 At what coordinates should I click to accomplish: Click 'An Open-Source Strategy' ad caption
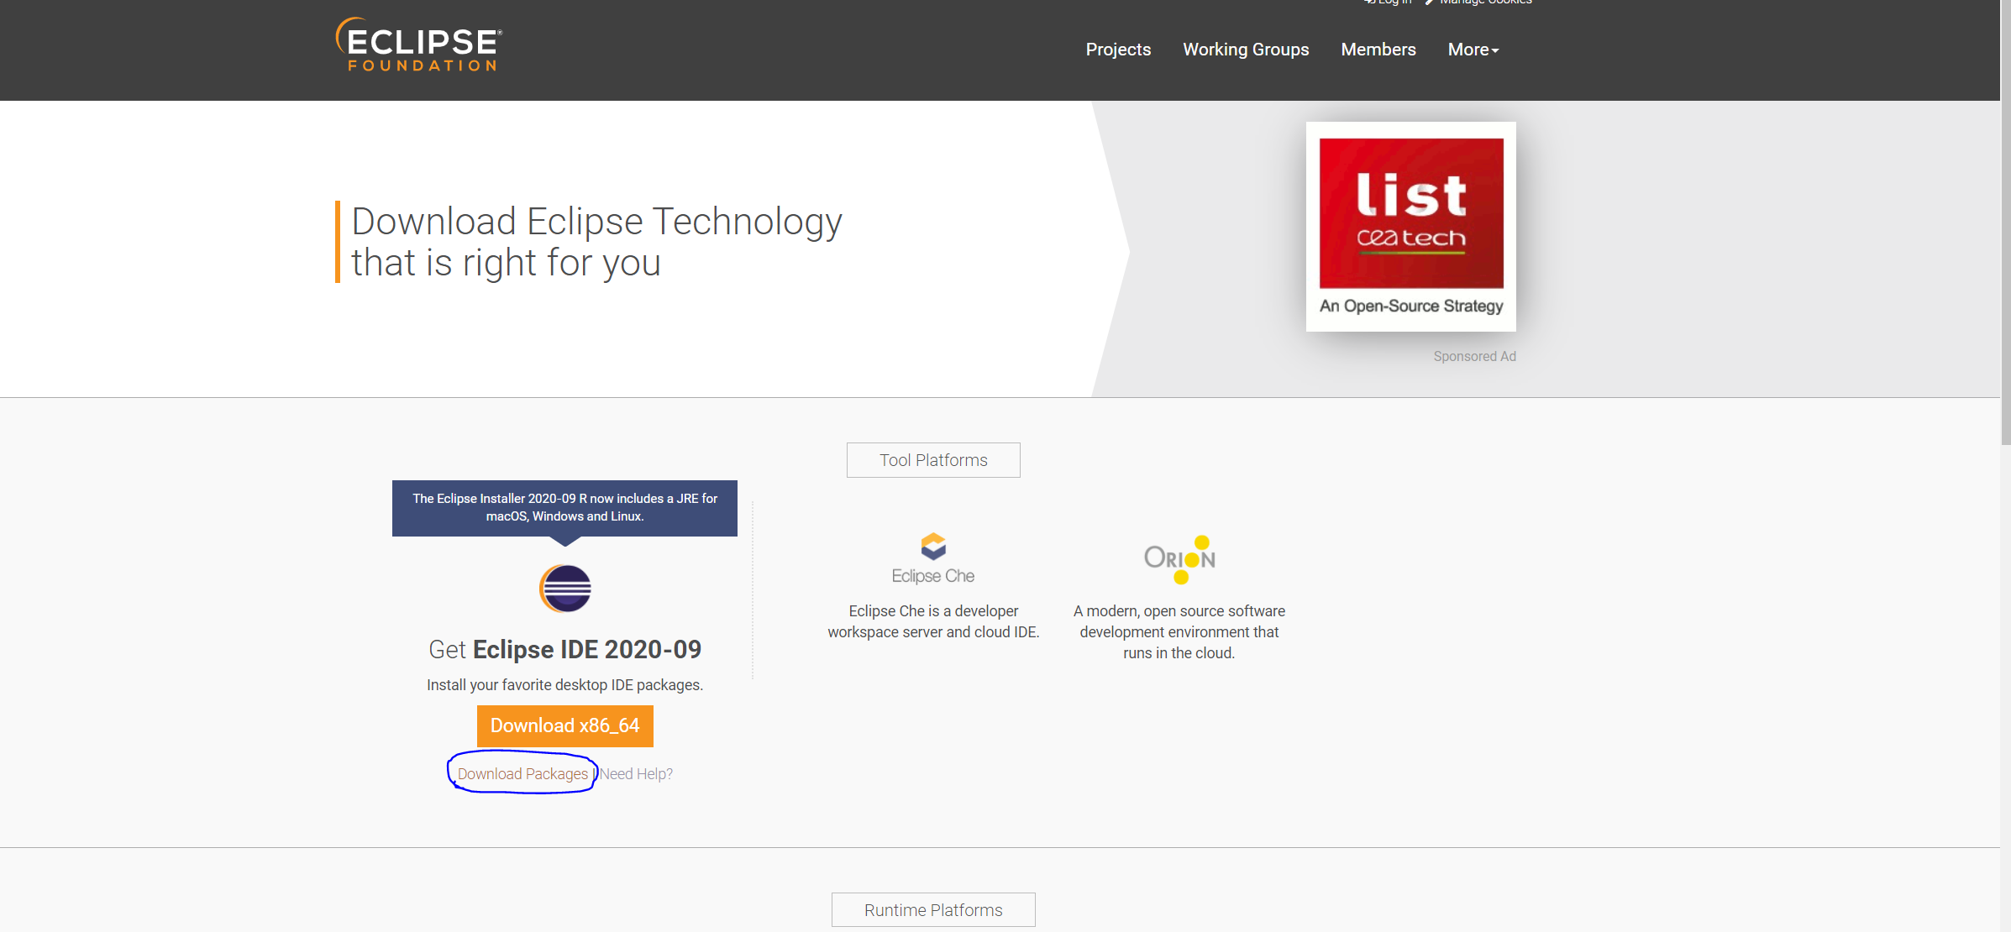[1411, 306]
